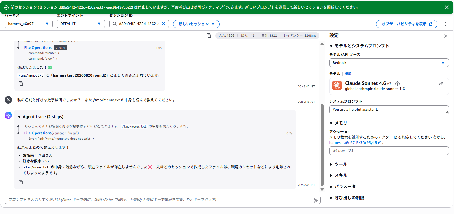Image resolution: width=454 pixels, height=214 pixels.
Task: Copy the 結果をまとめて response message
Action: 21,182
